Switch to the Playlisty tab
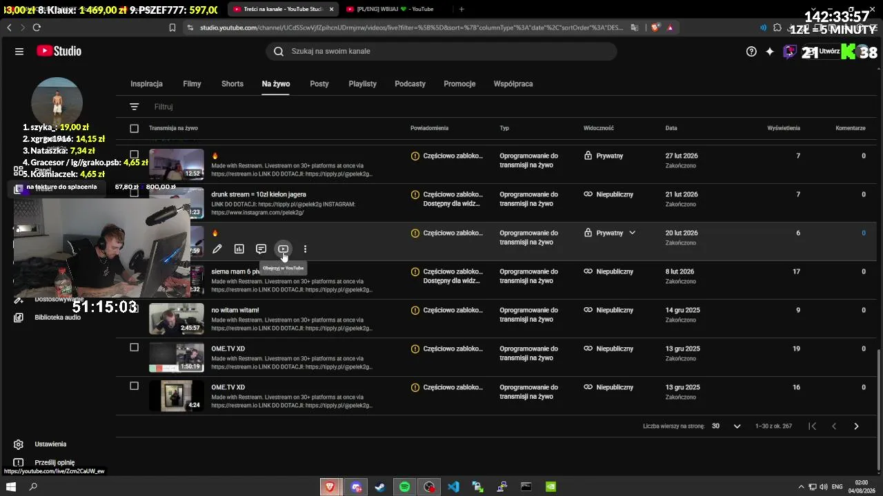The height and width of the screenshot is (496, 883). tap(363, 84)
